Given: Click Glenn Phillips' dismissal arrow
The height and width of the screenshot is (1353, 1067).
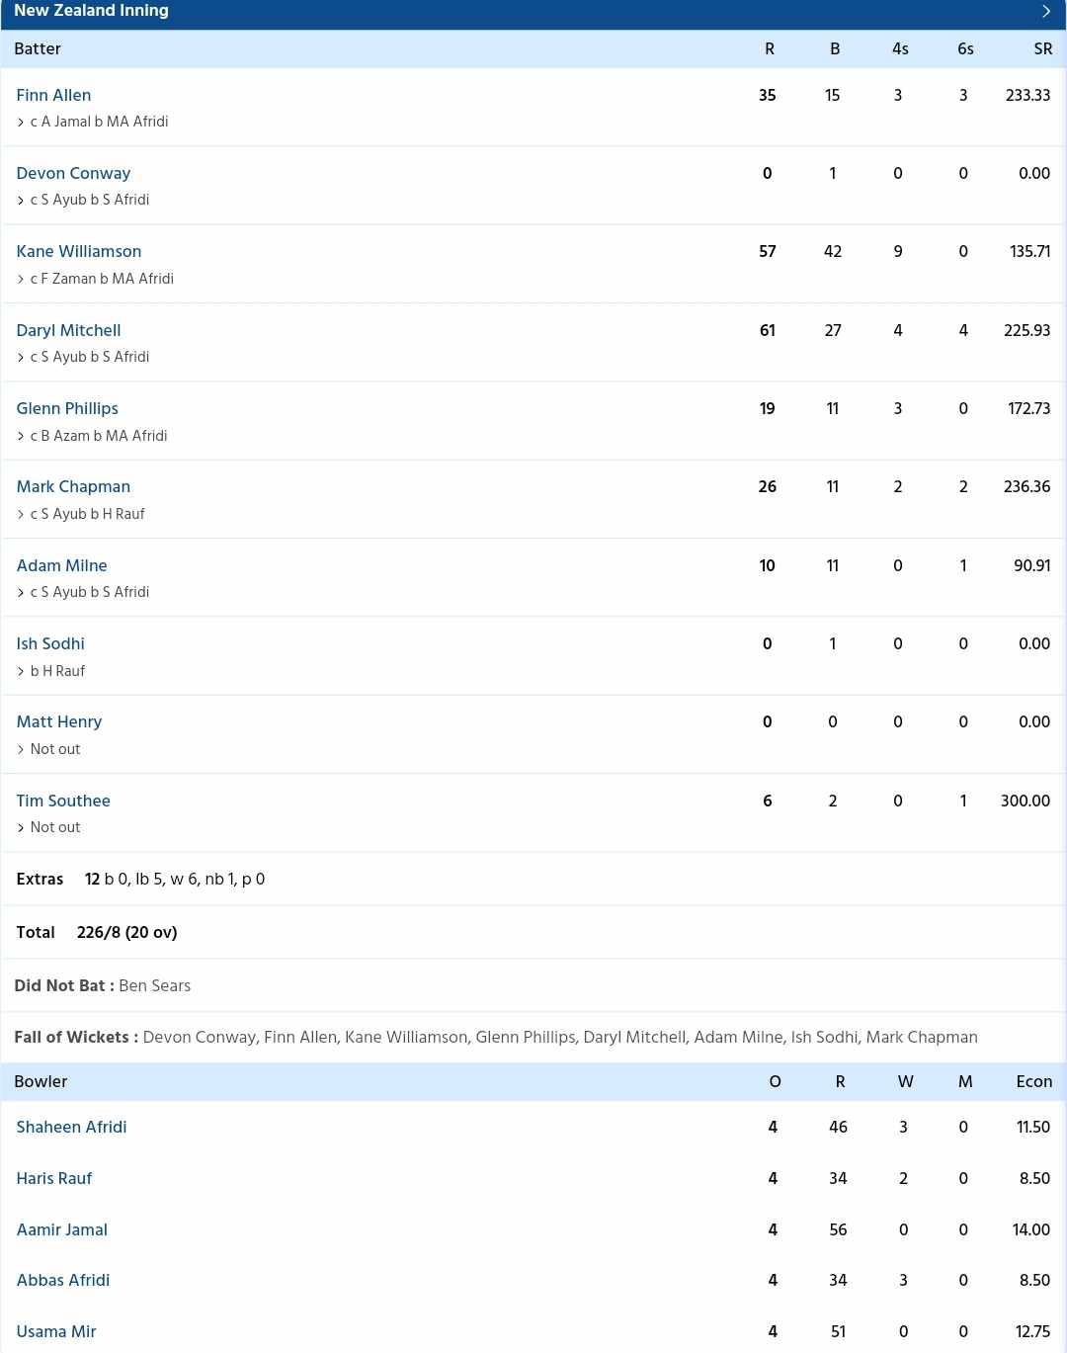Looking at the screenshot, I should 21,436.
